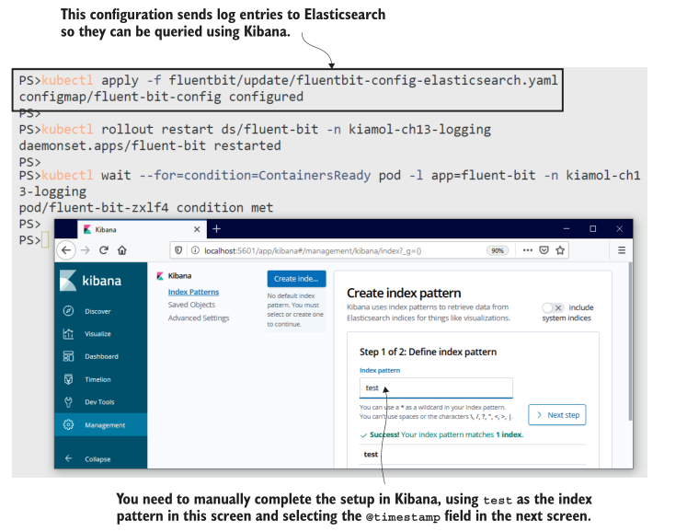Screen dimensions: 687x532
Task: Click the Create index pattern button
Action: point(296,279)
